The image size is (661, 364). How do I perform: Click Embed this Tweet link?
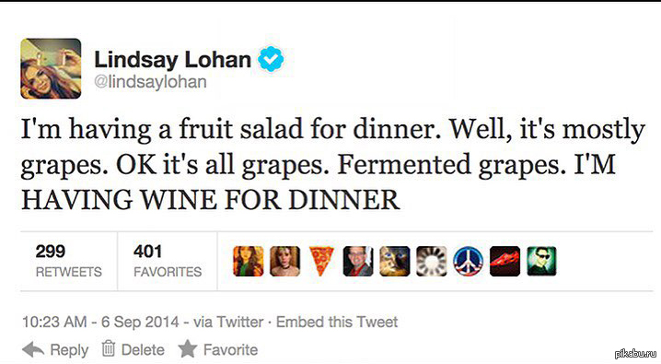pos(337,322)
